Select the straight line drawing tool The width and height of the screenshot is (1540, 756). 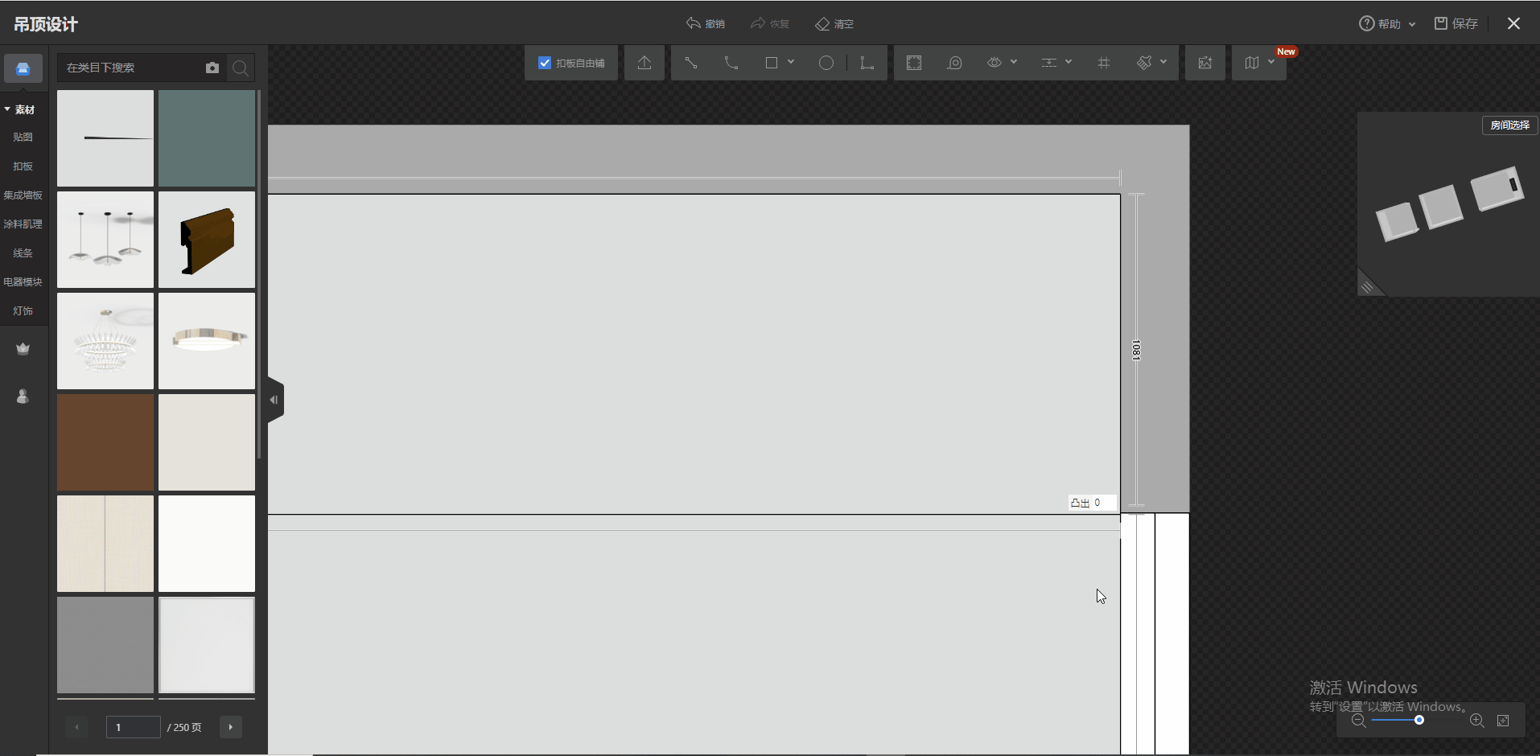(x=690, y=63)
